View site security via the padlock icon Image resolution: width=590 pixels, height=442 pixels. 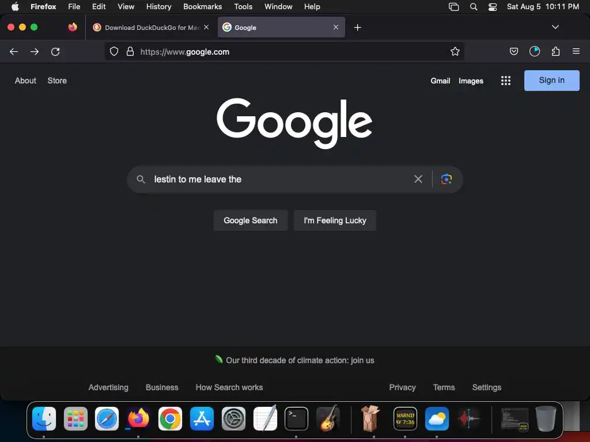click(x=130, y=51)
